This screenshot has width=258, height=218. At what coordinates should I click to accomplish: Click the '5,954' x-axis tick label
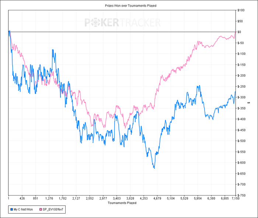click(198, 198)
